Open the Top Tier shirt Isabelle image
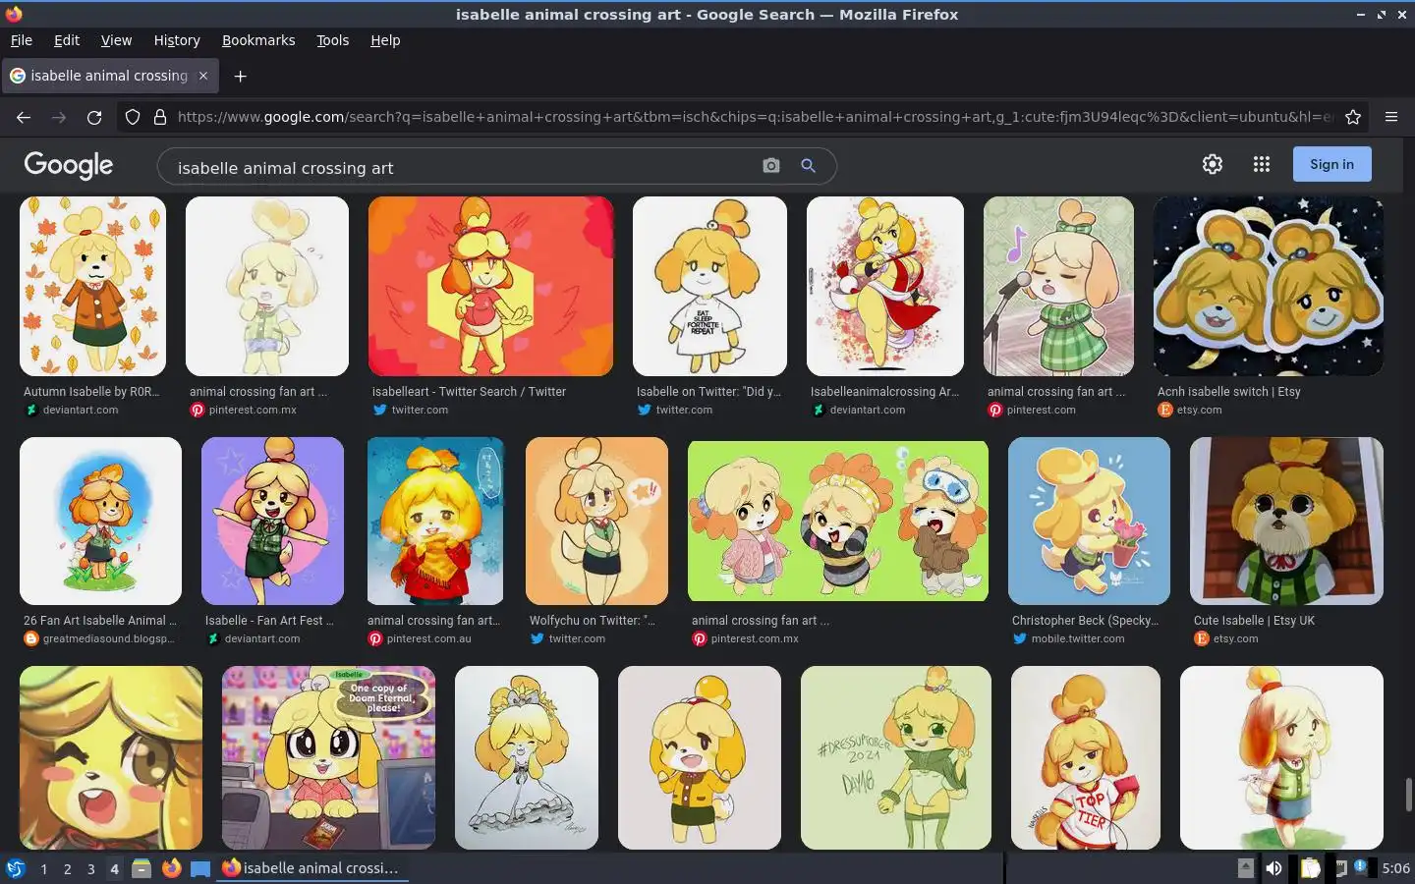This screenshot has width=1415, height=884. (x=1085, y=757)
